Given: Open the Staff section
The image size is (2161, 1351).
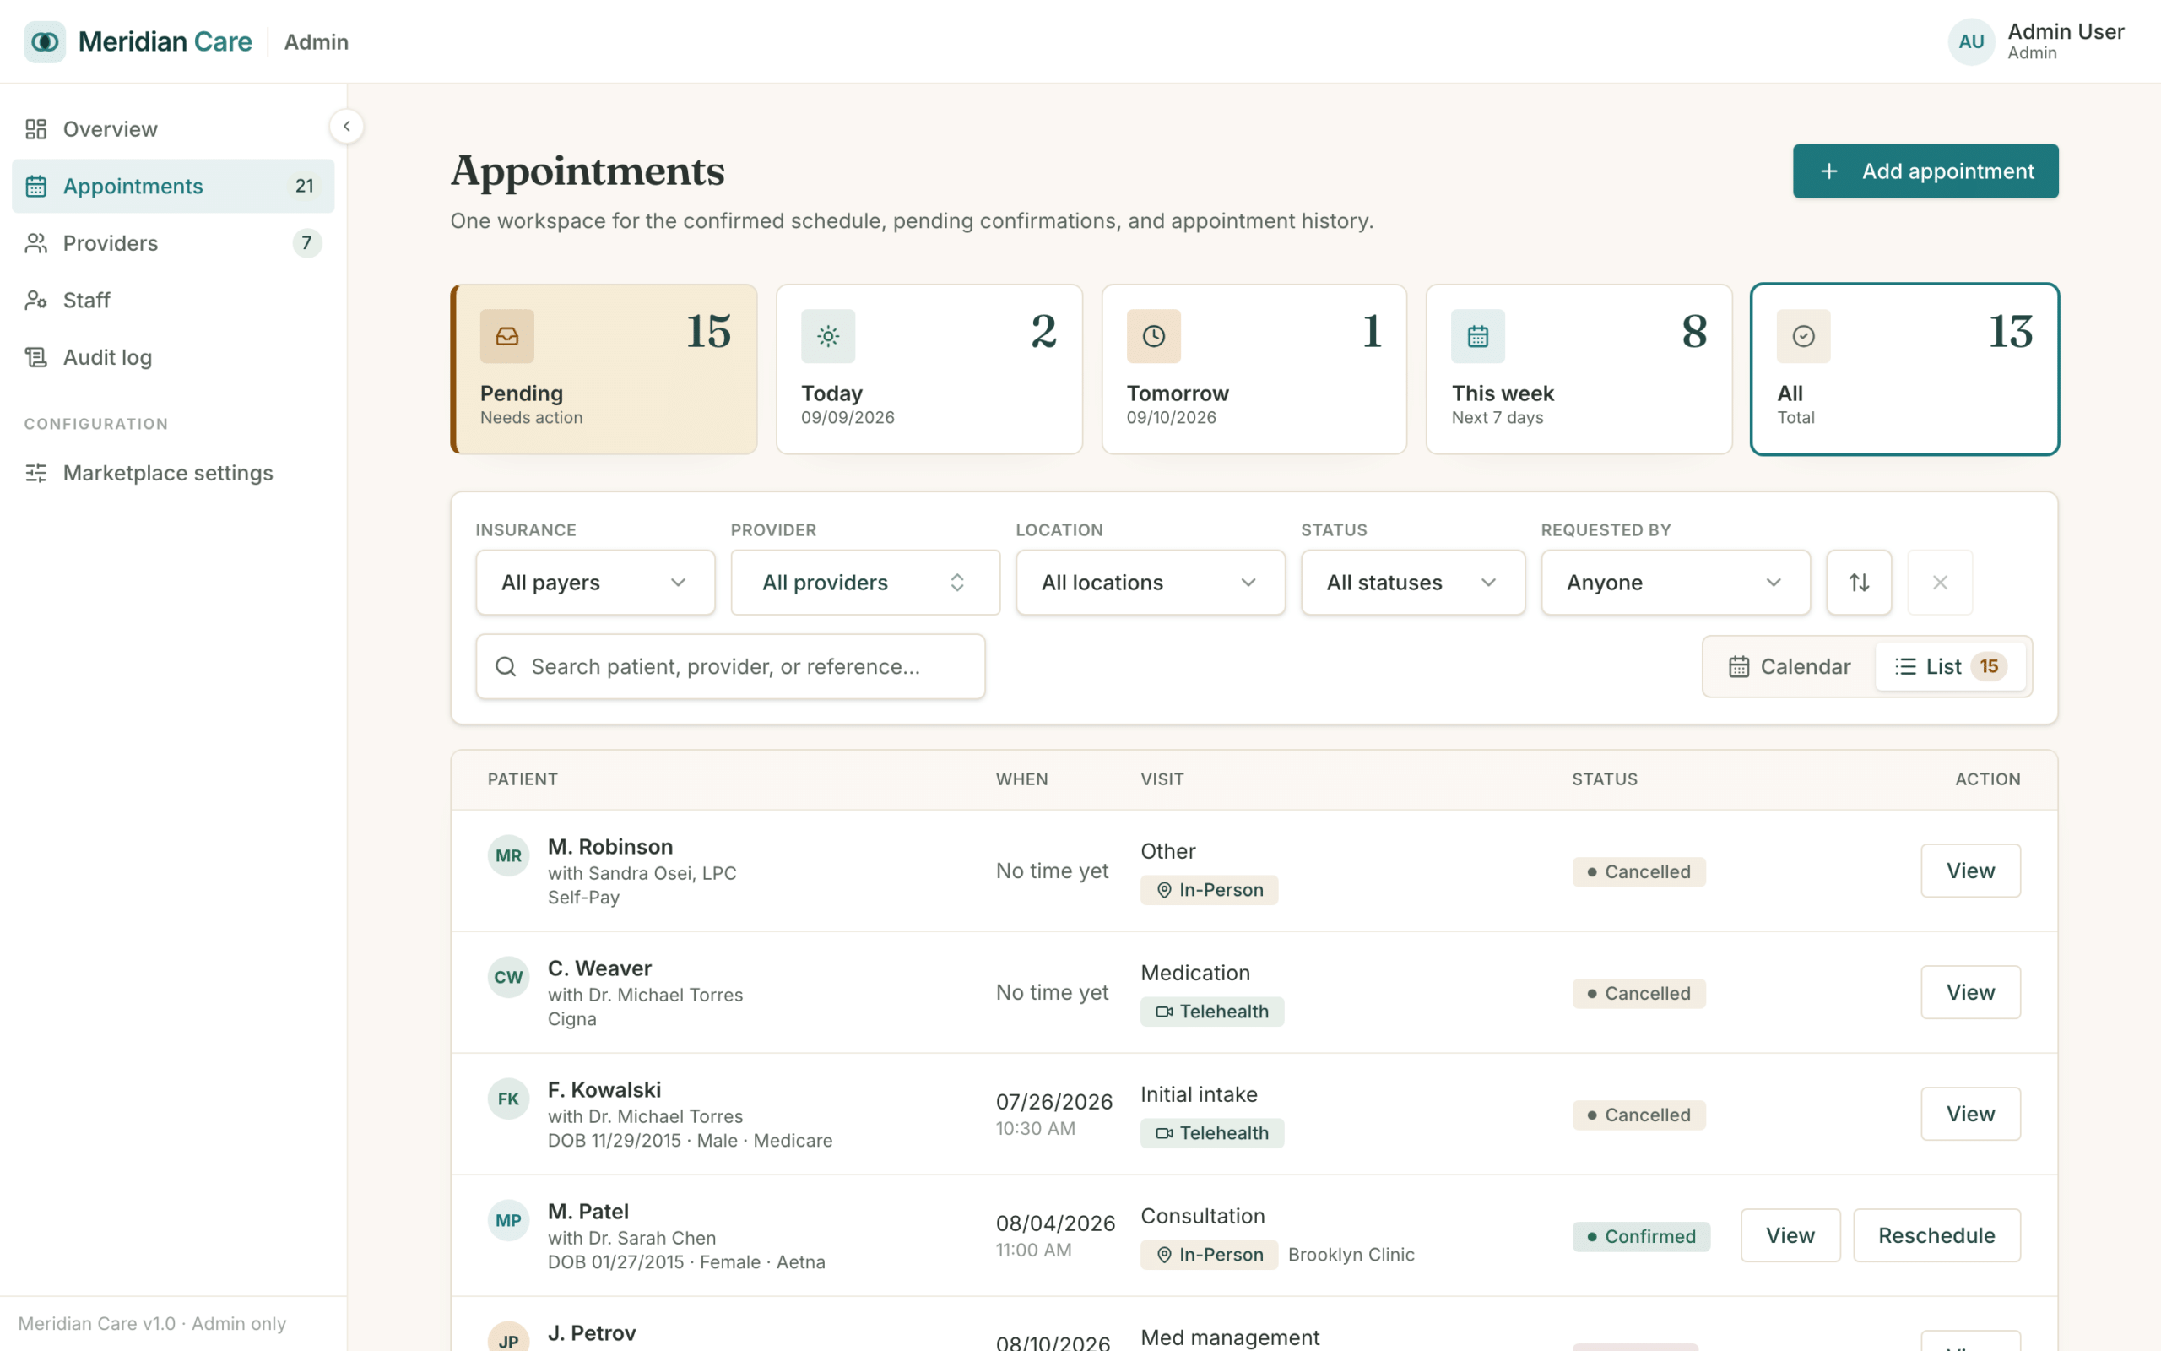Looking at the screenshot, I should [x=173, y=301].
